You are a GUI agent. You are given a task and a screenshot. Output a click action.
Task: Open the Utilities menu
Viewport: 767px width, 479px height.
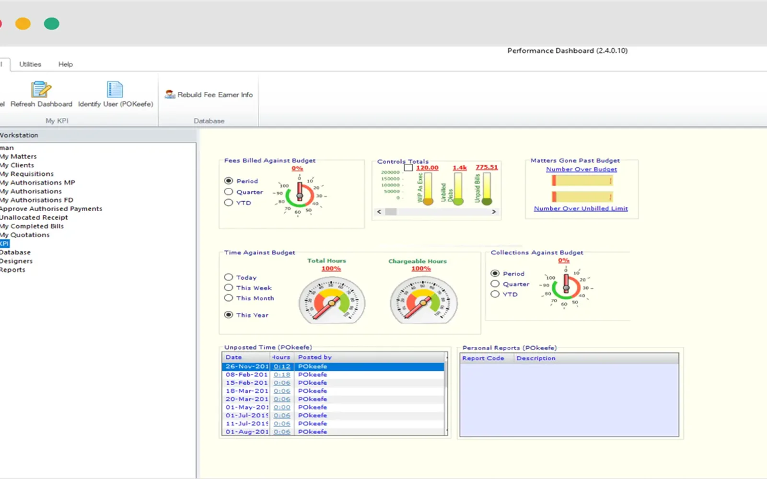tap(30, 64)
